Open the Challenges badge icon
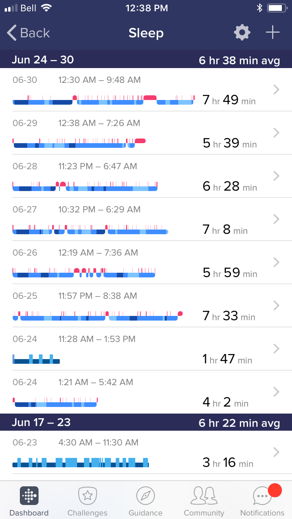This screenshot has width=292, height=519. pyautogui.click(x=87, y=496)
